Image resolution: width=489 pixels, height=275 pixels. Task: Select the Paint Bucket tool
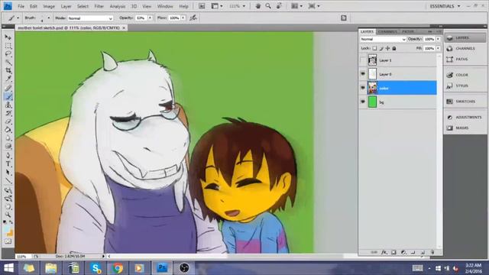8,130
